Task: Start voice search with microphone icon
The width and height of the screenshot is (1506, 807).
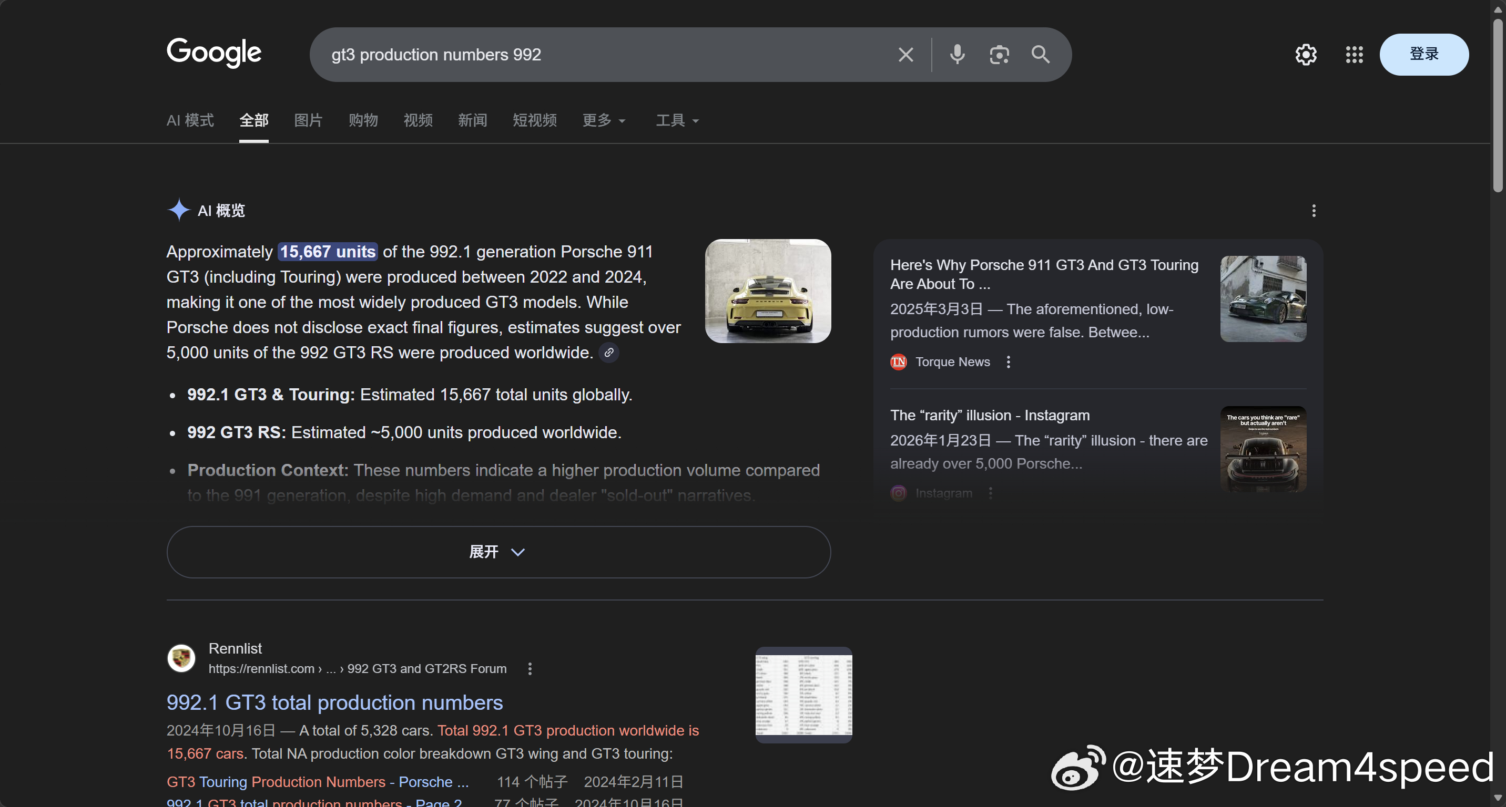Action: click(957, 54)
